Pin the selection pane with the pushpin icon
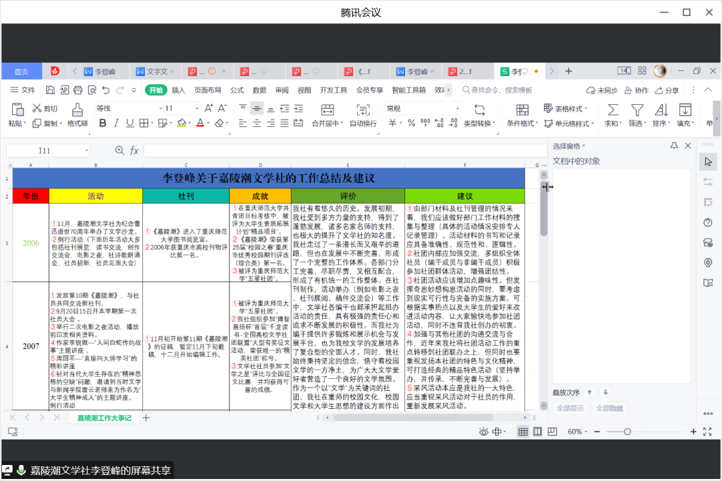722x481 pixels. tap(674, 146)
